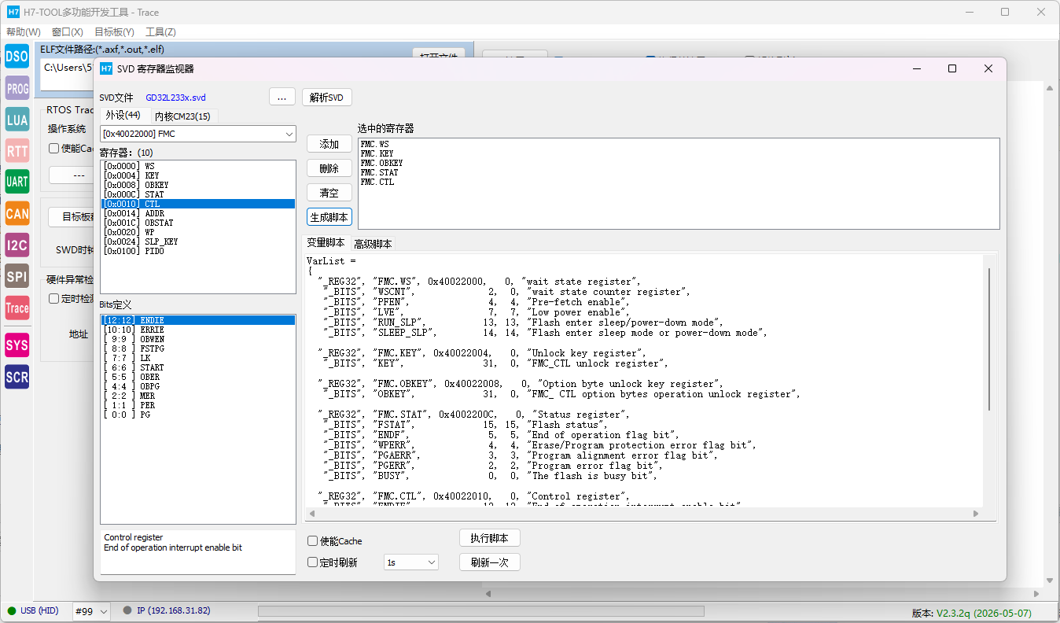Screen dimensions: 1060x623
Task: Select the [0x0100] PID0 register
Action: pos(198,251)
